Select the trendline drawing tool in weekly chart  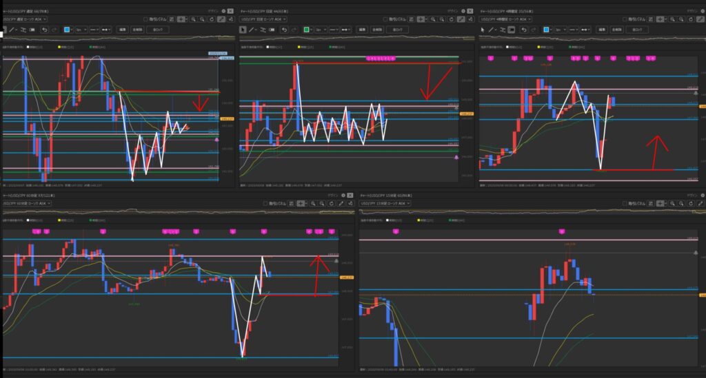(12, 30)
